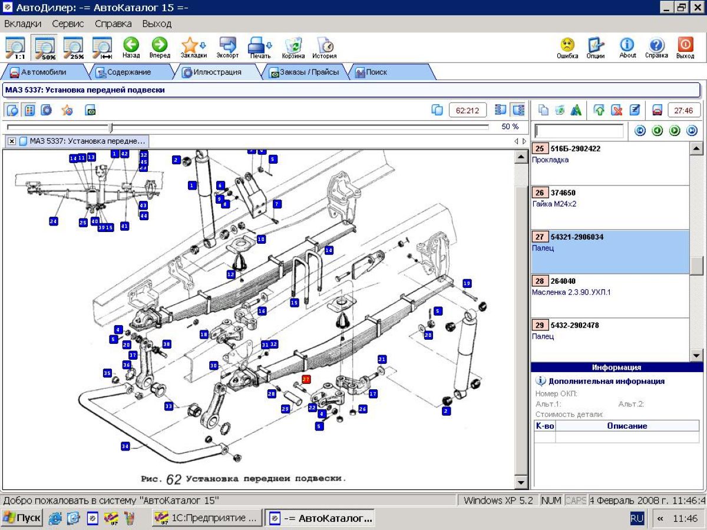Click the red car icon beside 27:46
Image resolution: width=707 pixels, height=530 pixels.
point(658,110)
